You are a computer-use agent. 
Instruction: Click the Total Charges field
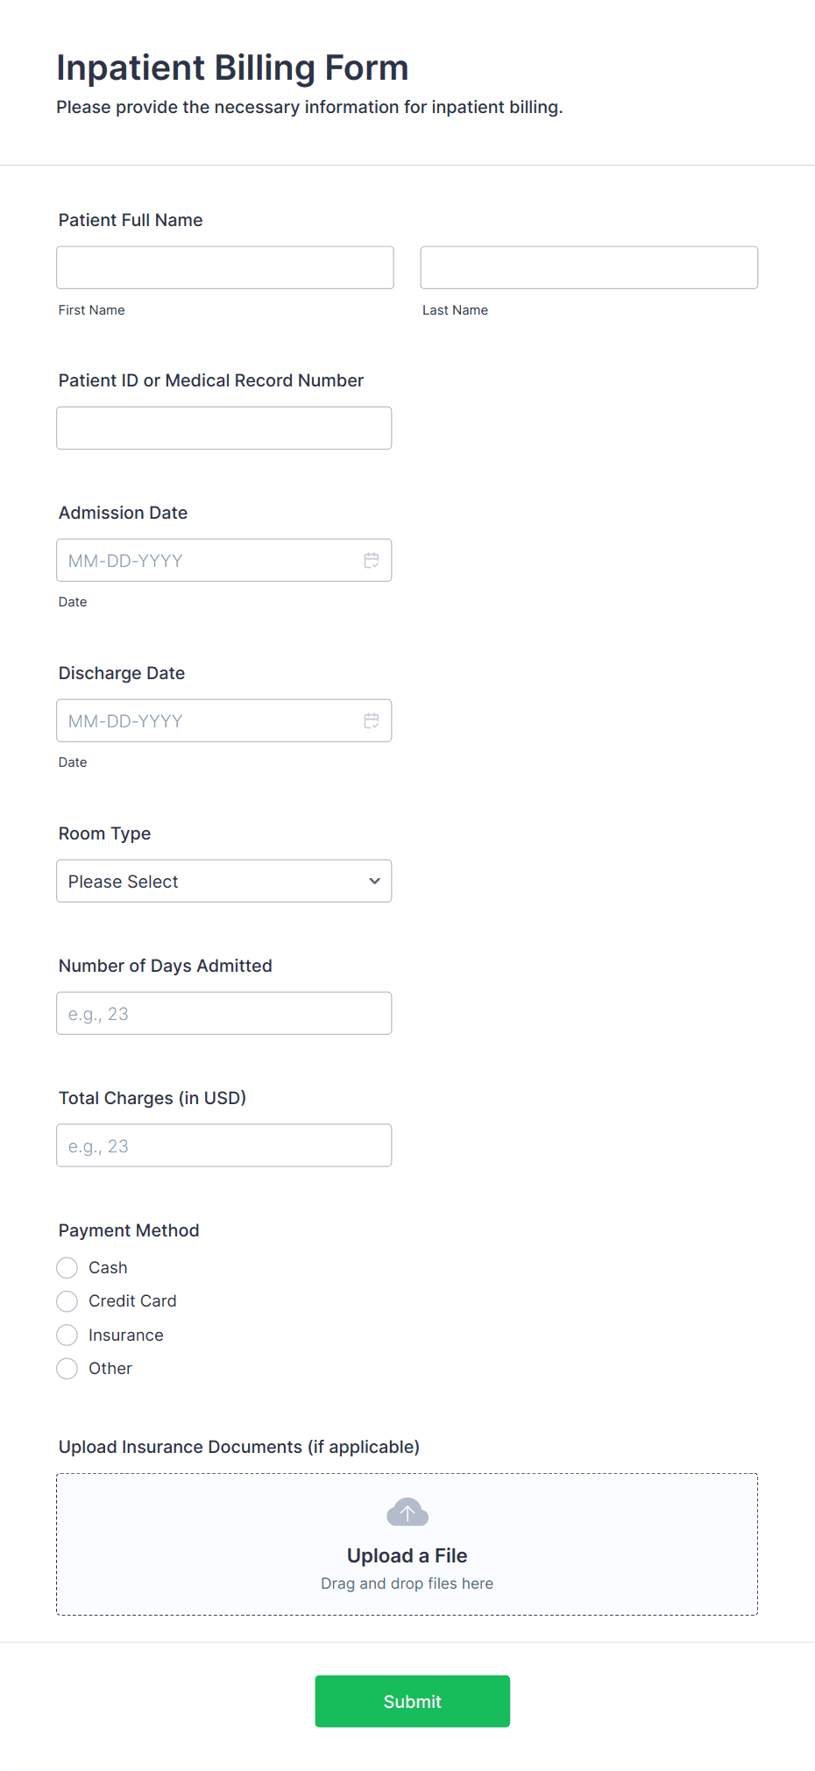223,1145
